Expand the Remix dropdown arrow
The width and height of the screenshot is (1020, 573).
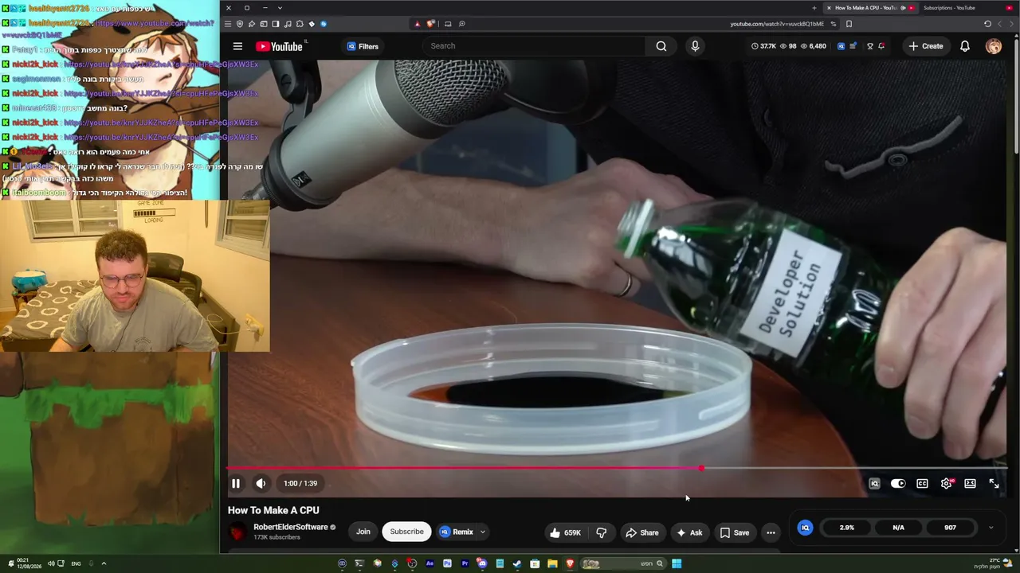(x=482, y=532)
